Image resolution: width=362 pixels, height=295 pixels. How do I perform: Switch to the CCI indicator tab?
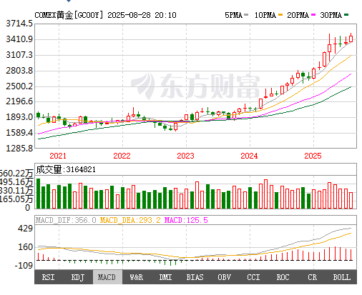coord(253,277)
